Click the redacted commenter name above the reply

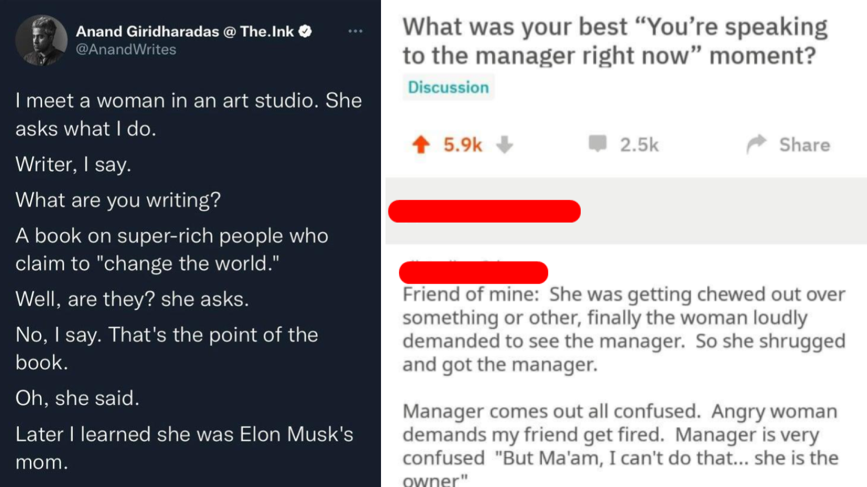pyautogui.click(x=474, y=272)
